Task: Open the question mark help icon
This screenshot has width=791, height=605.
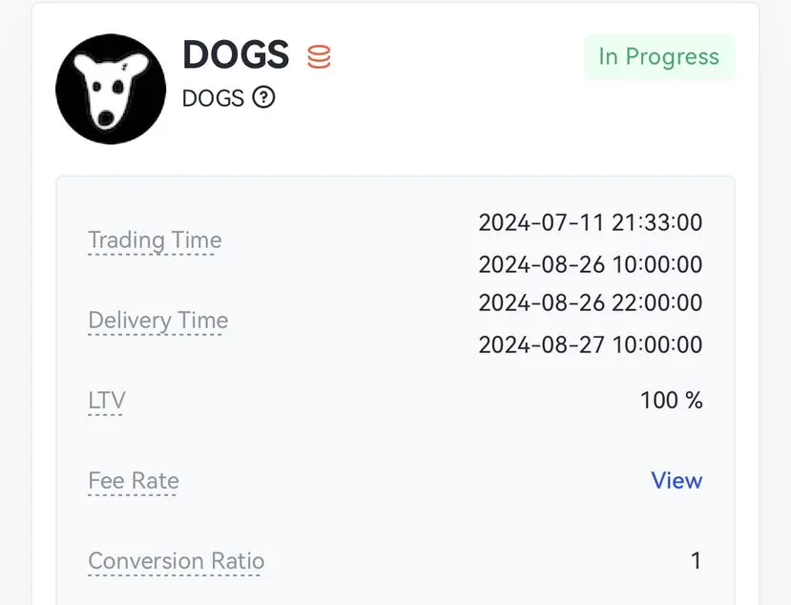Action: (264, 97)
